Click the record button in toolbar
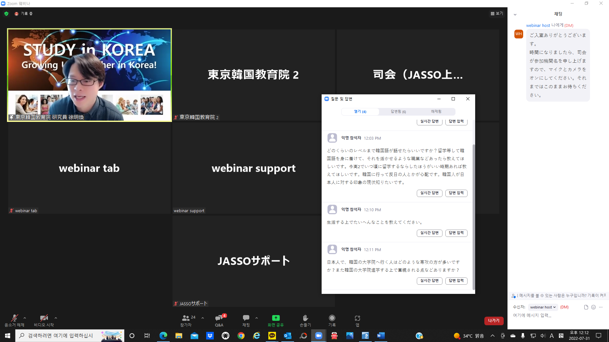 [332, 320]
